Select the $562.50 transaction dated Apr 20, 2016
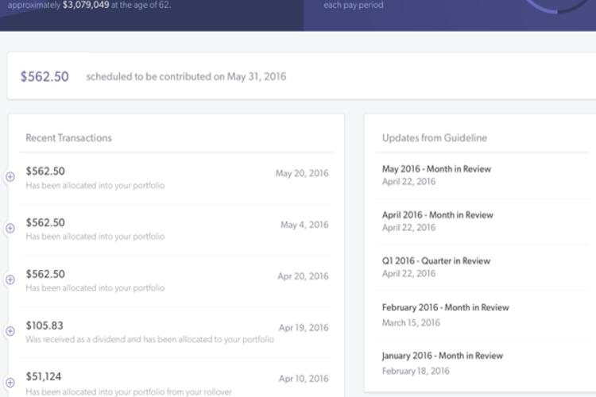 (x=176, y=281)
